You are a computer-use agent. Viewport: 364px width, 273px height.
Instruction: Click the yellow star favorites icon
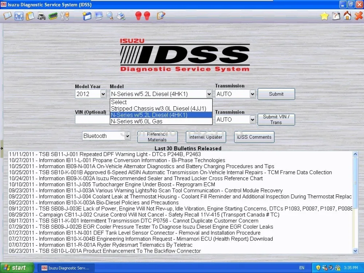click(x=325, y=16)
